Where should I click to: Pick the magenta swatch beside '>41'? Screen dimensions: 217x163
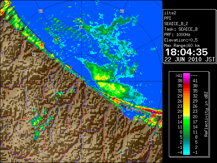point(186,75)
